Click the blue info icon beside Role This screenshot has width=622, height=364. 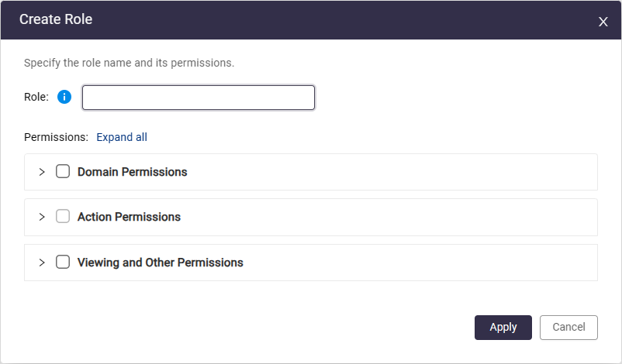pyautogui.click(x=64, y=97)
